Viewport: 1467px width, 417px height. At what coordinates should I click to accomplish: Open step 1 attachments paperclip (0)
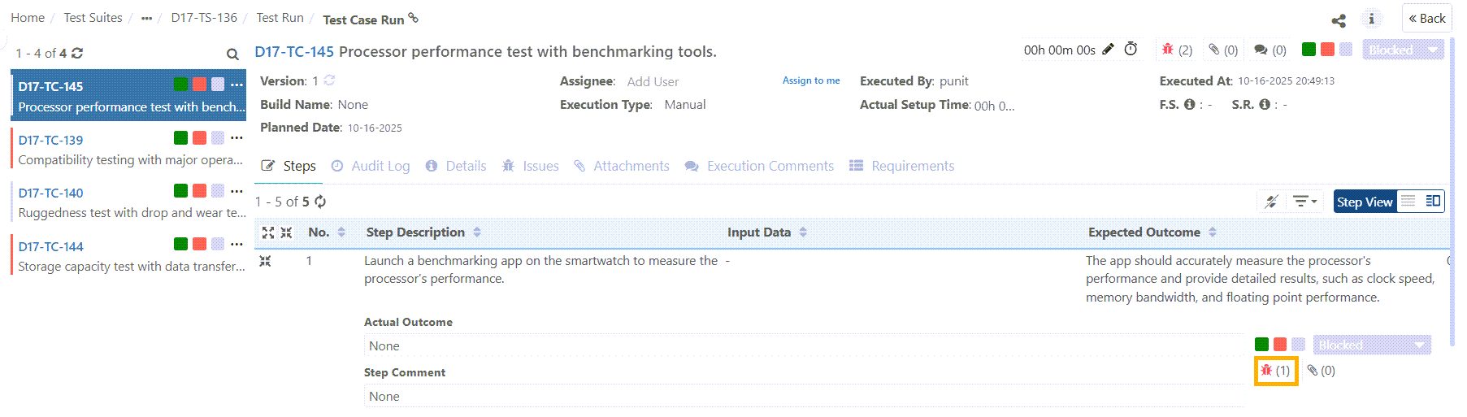[x=1322, y=371]
